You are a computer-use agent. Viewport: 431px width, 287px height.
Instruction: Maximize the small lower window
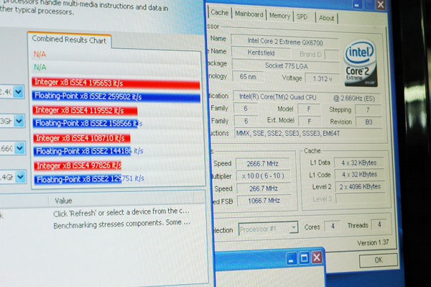[304, 258]
